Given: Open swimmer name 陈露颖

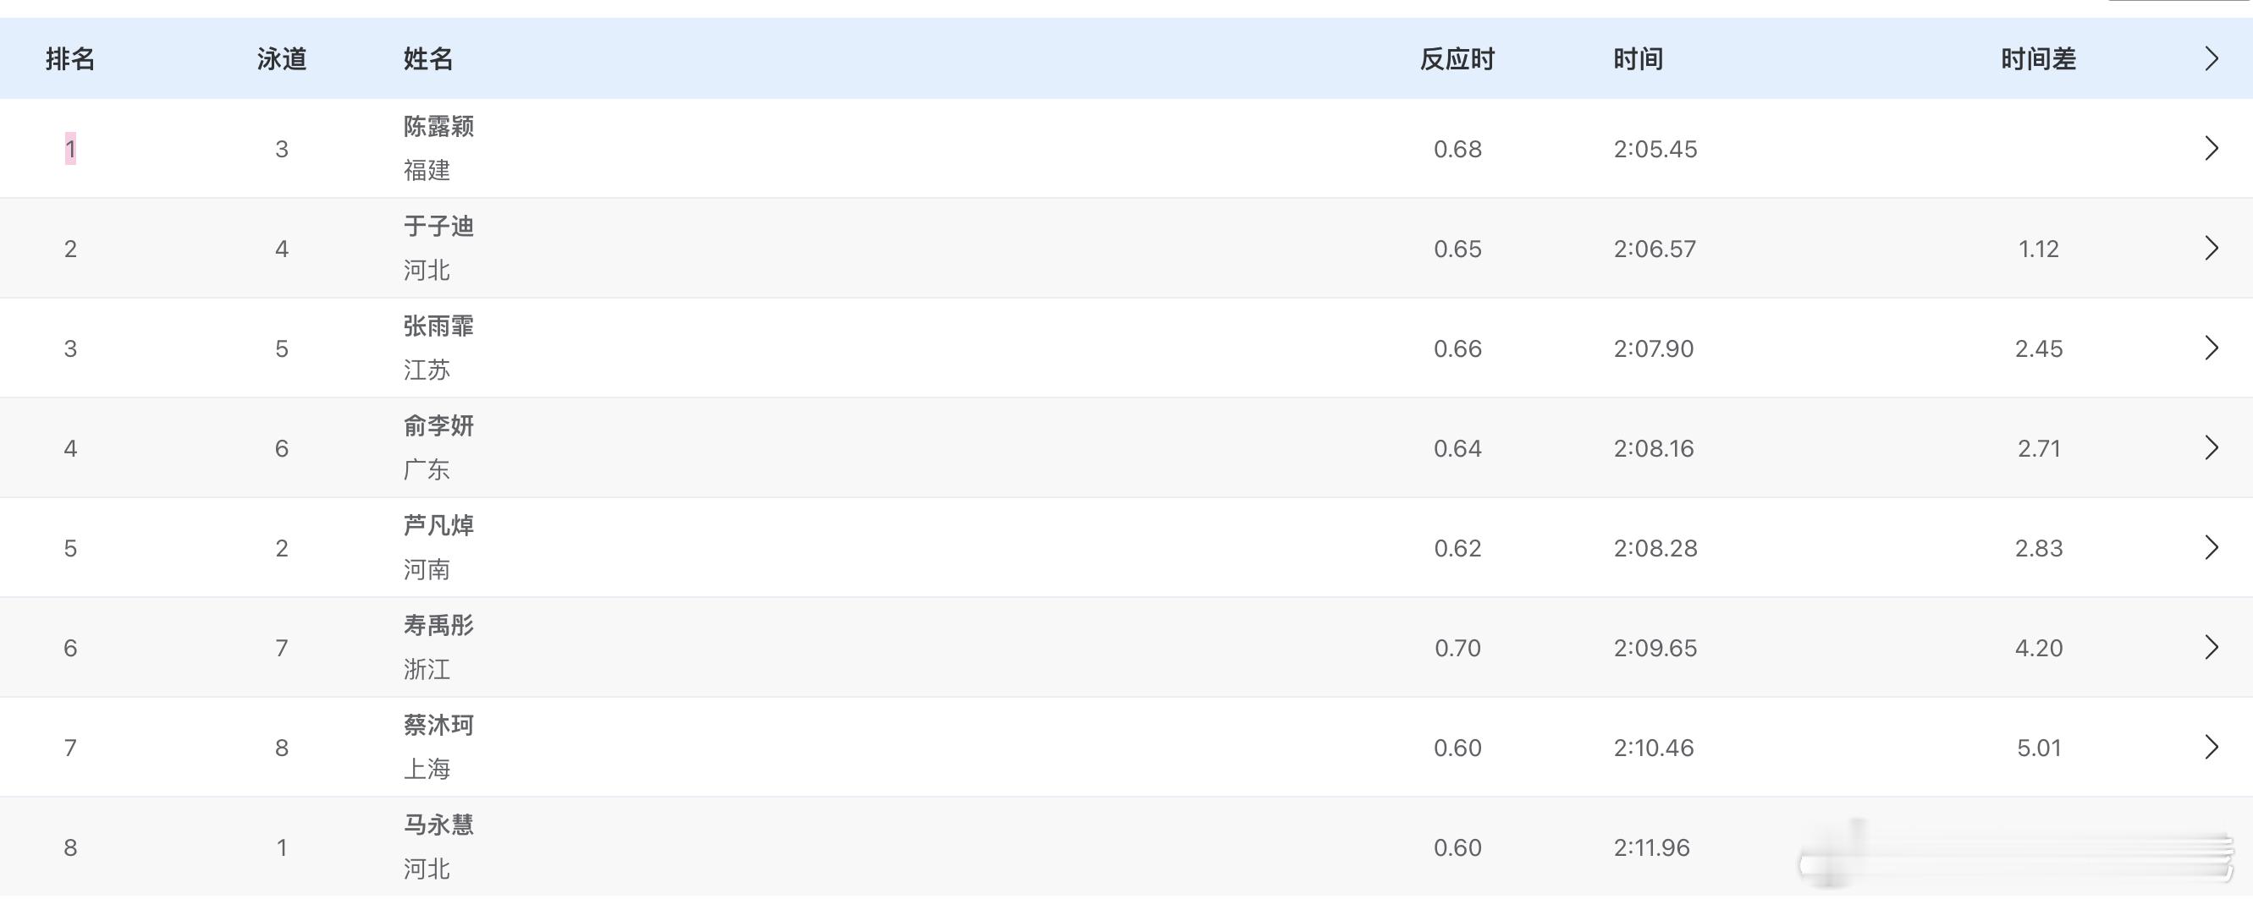Looking at the screenshot, I should click(x=438, y=127).
